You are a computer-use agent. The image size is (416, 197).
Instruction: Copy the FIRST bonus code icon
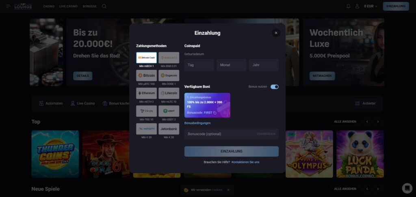point(215,113)
